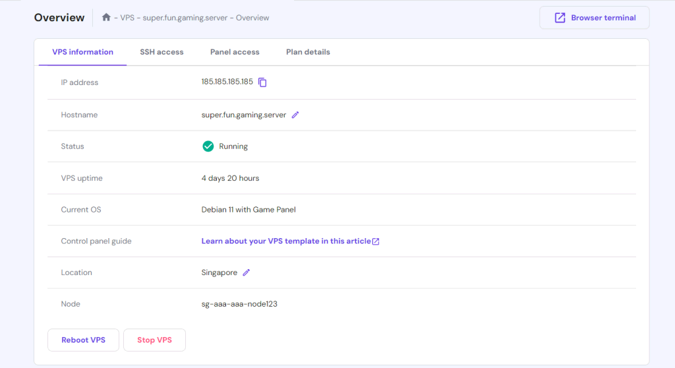The height and width of the screenshot is (368, 675).
Task: Edit the hostname with the pencil icon
Action: pos(295,115)
